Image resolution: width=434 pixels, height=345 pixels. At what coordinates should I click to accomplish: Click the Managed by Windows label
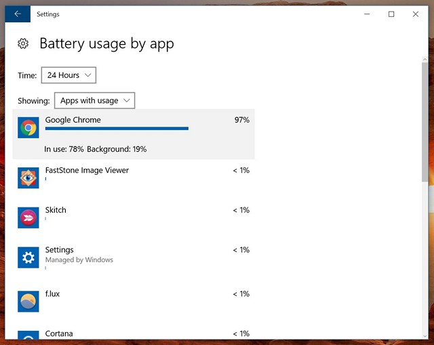tap(79, 260)
